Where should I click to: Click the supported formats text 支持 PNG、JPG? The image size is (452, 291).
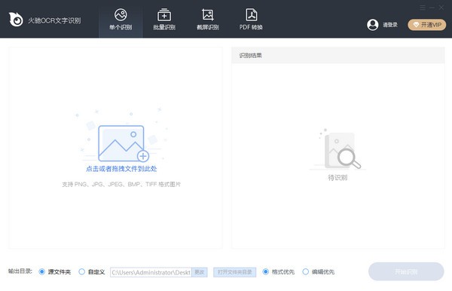(x=121, y=184)
